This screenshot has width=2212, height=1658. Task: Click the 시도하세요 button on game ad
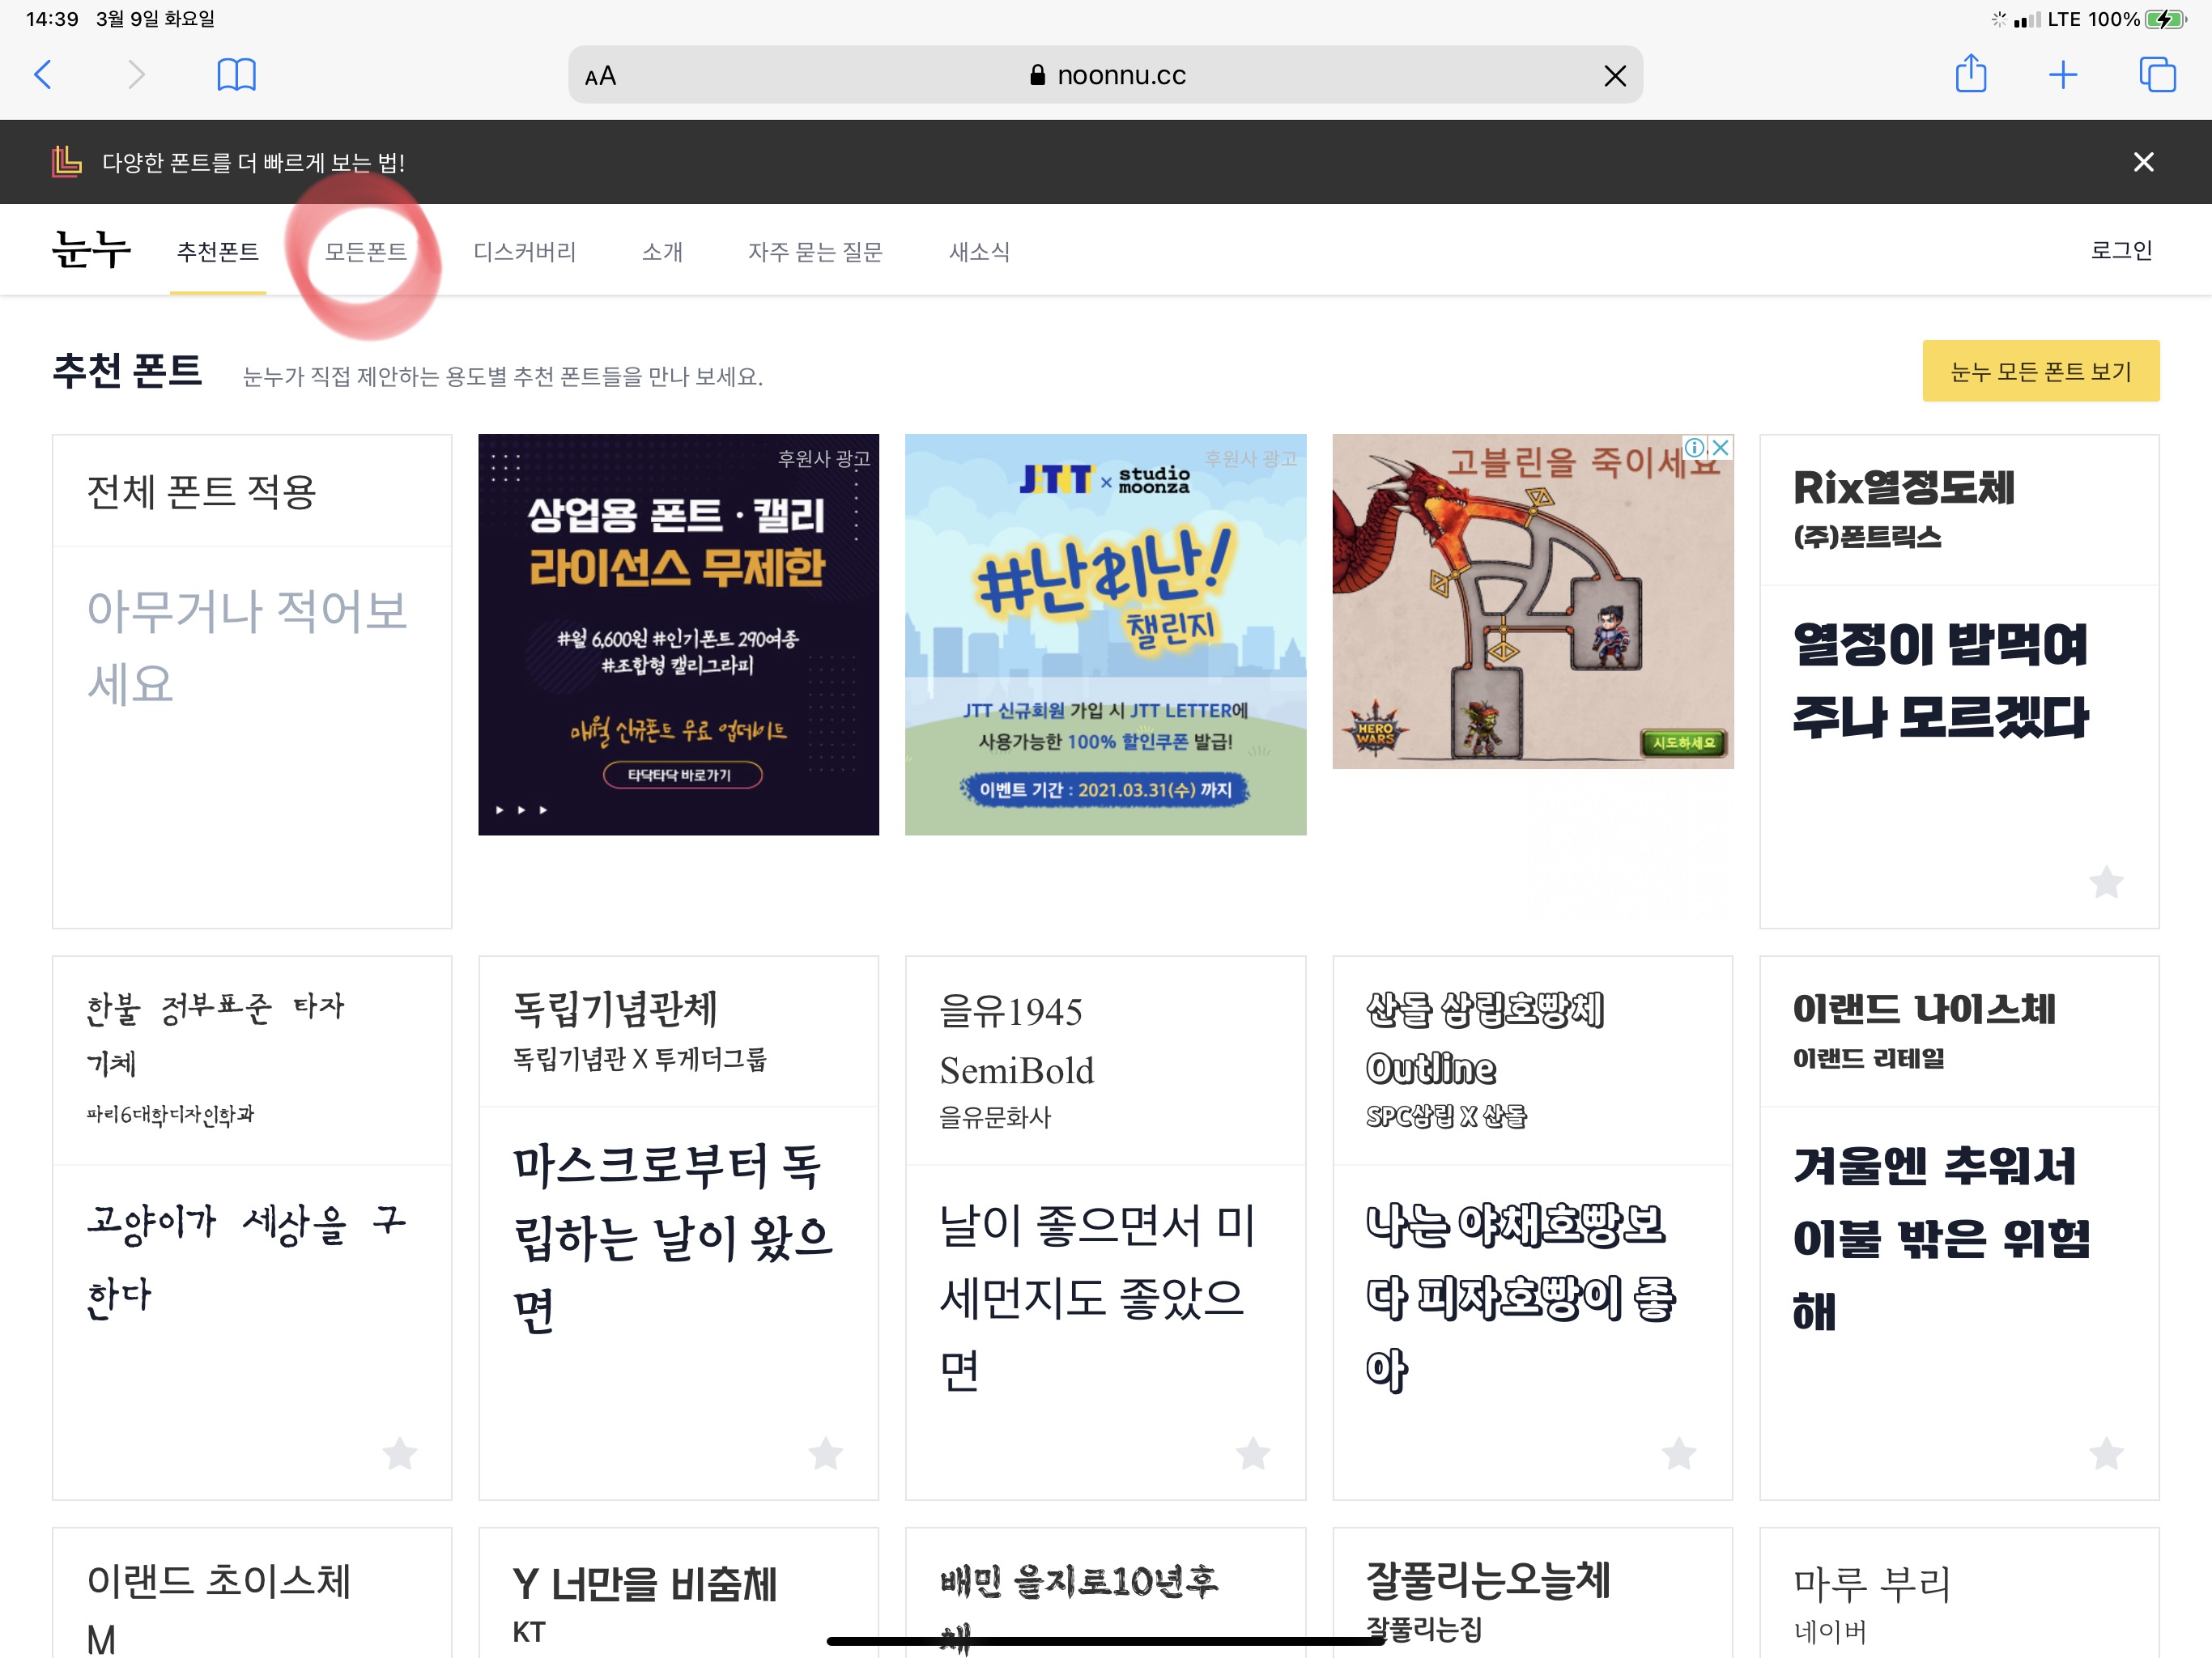tap(1683, 743)
